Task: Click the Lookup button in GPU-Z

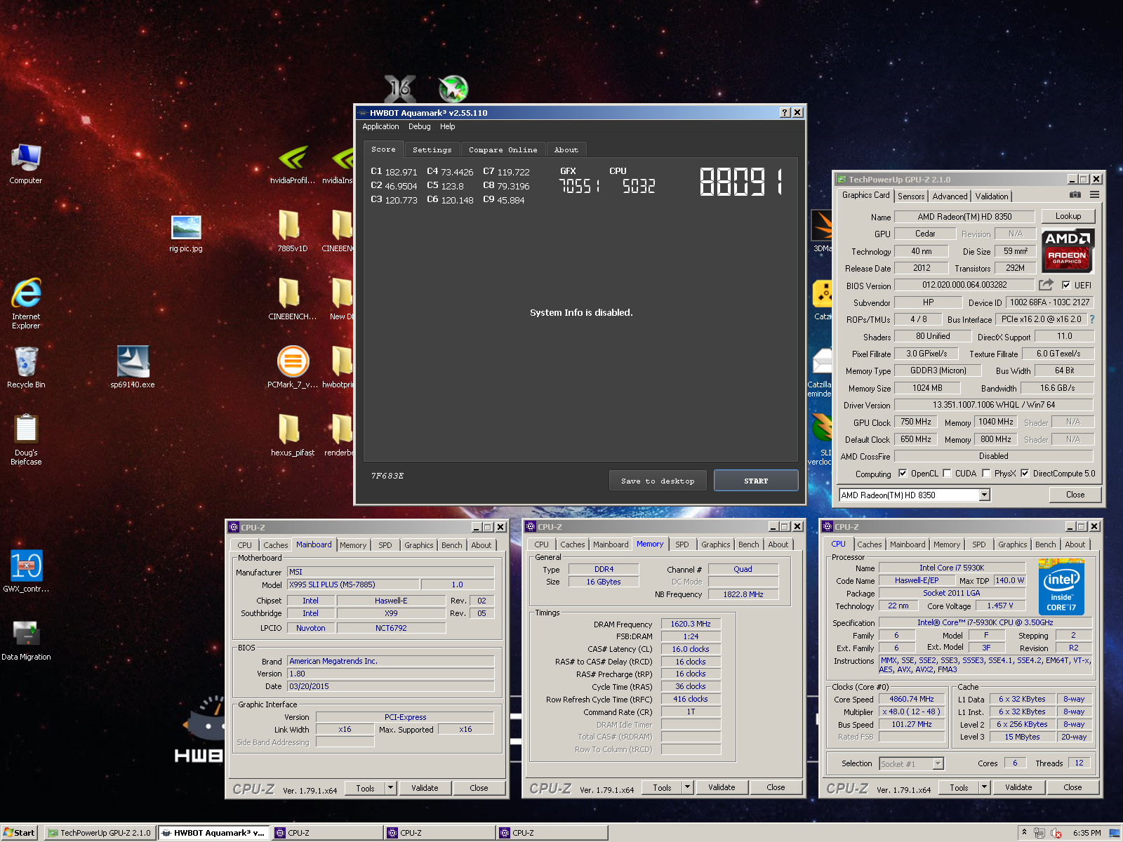Action: tap(1068, 216)
